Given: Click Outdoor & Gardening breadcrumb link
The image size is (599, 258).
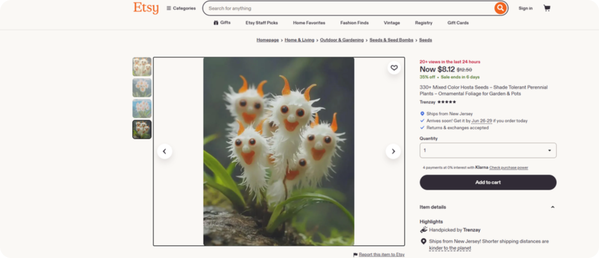Looking at the screenshot, I should tap(342, 40).
